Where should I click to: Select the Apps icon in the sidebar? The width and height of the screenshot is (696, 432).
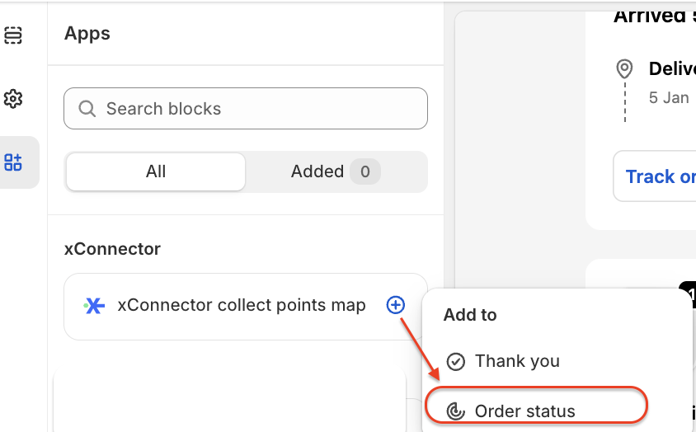point(12,162)
